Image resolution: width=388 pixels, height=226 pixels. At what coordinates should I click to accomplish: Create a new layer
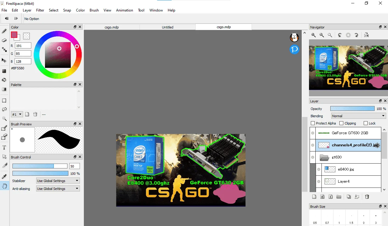pyautogui.click(x=314, y=197)
